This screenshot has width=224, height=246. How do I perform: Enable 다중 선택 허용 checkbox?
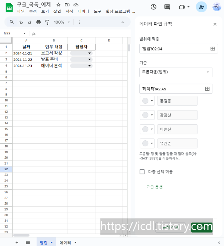pos(142,172)
